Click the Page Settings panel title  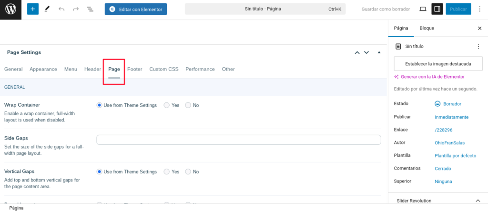tap(24, 52)
